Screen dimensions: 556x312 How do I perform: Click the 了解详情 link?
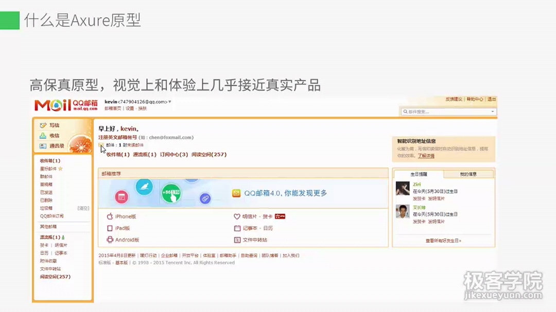point(426,156)
